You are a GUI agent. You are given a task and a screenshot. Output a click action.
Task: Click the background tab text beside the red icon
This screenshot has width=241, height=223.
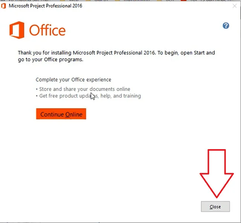(x=211, y=0)
